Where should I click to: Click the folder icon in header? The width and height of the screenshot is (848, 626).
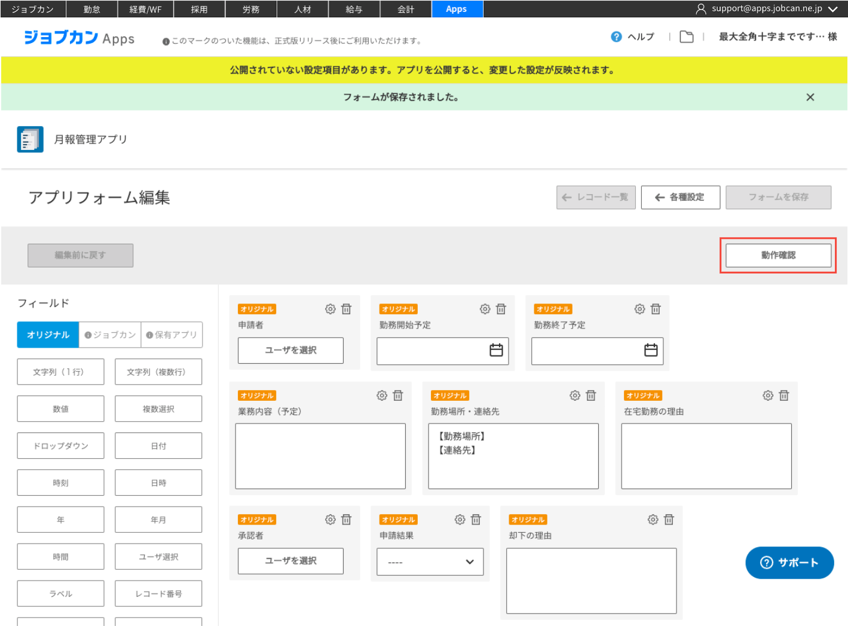(x=687, y=37)
